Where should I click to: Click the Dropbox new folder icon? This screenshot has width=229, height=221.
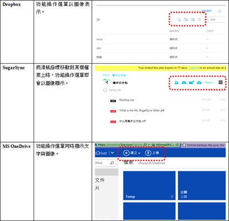186,19
